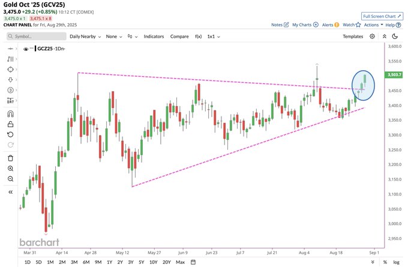Toggle visibility eye for GCZ25 series
This screenshot has height=267, width=408.
click(25, 49)
